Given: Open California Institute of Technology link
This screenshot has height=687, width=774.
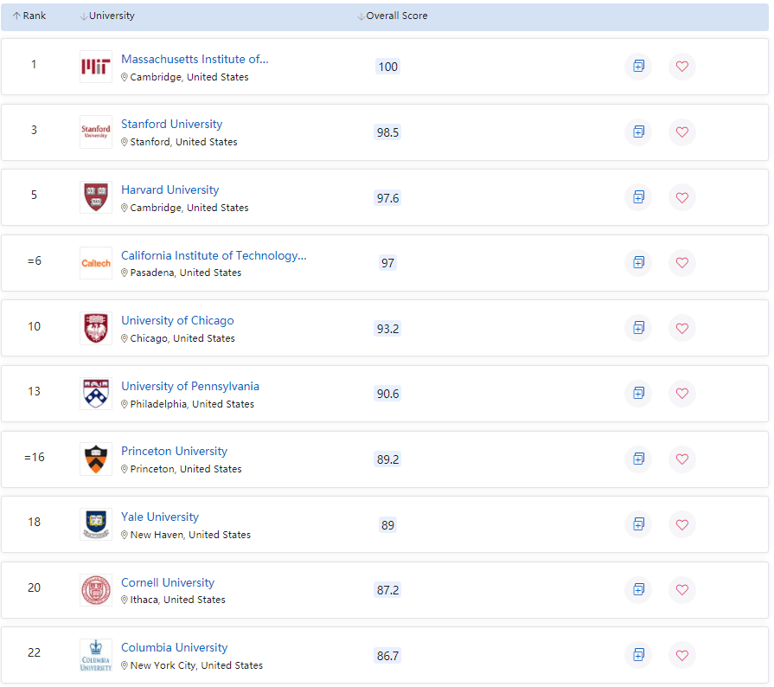Looking at the screenshot, I should 214,255.
